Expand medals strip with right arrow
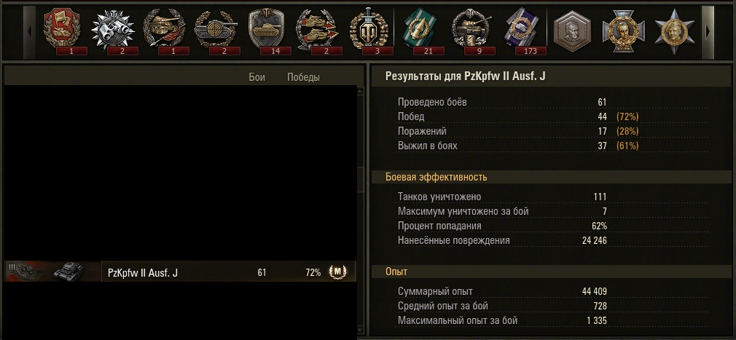This screenshot has width=736, height=340. (x=708, y=31)
